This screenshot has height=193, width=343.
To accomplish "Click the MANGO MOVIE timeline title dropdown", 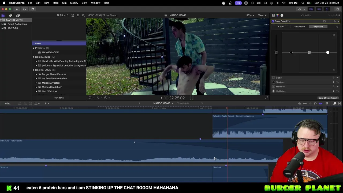I will (x=163, y=103).
